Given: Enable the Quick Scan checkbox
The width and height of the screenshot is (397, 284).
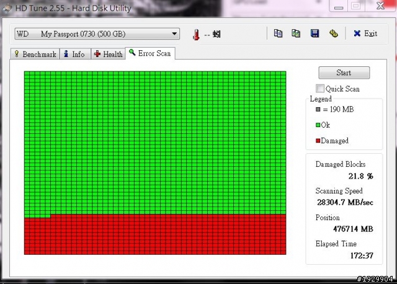Looking at the screenshot, I should [x=320, y=89].
